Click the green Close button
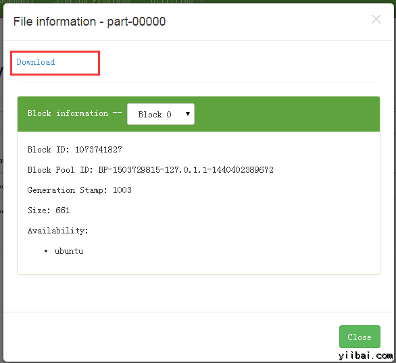 pos(360,337)
